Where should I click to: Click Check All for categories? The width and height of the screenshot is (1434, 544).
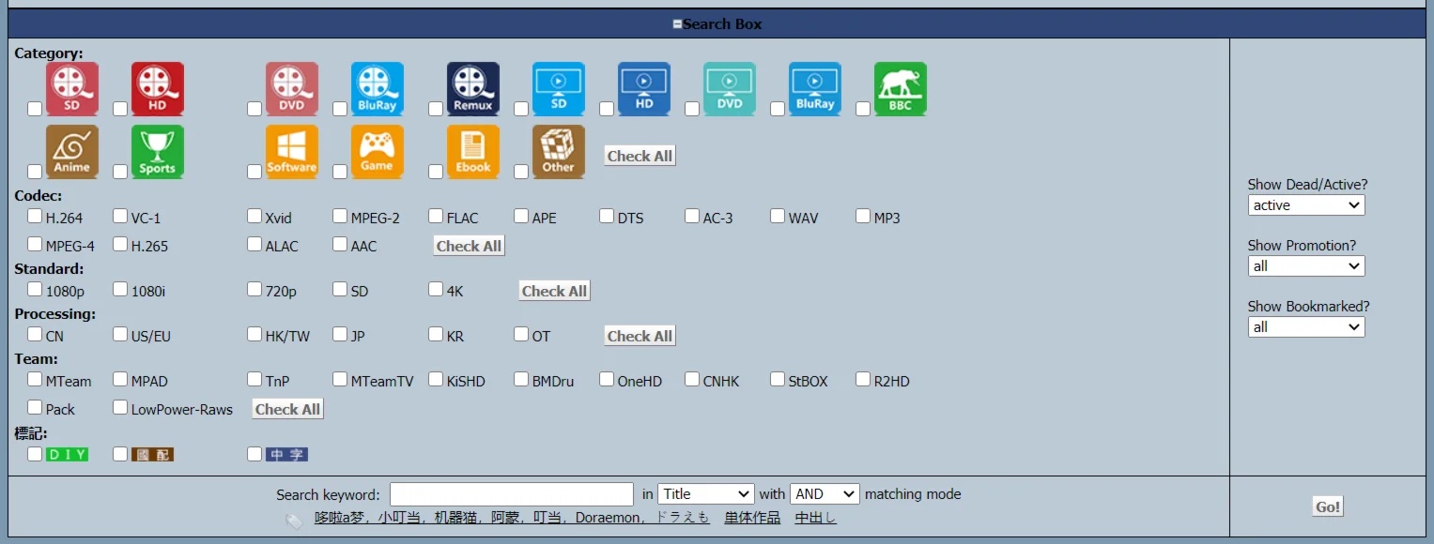click(640, 157)
